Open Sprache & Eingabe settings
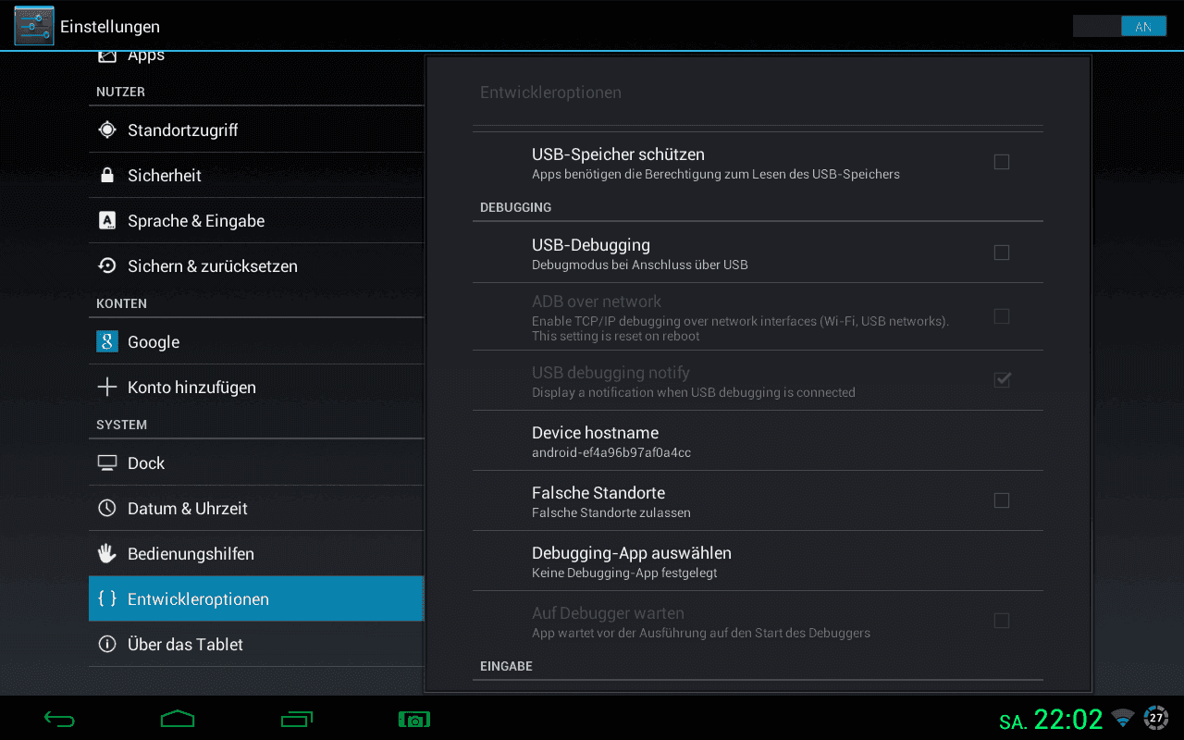The height and width of the screenshot is (740, 1184). pos(256,220)
